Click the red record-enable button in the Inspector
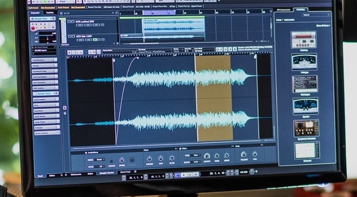This screenshot has height=197, width=357. pyautogui.click(x=33, y=29)
